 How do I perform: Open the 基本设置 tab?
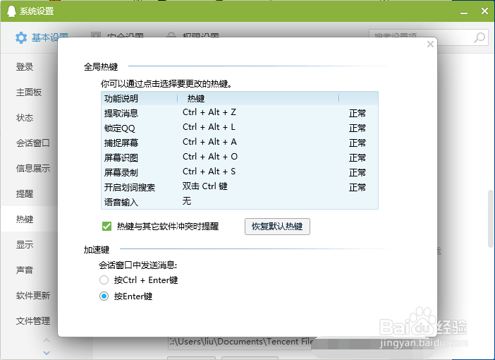tap(42, 37)
